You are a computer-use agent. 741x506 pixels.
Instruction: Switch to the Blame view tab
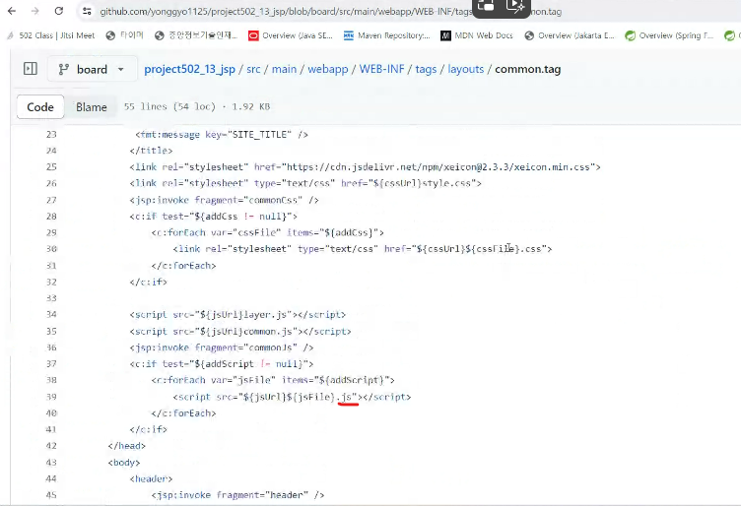pyautogui.click(x=92, y=107)
